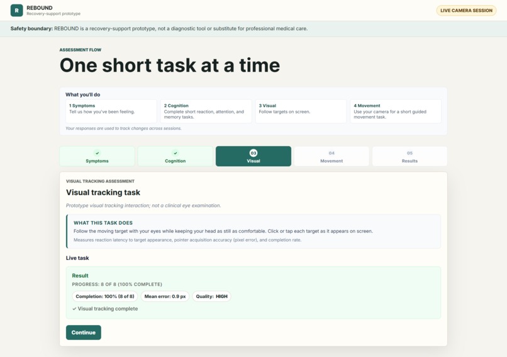Click 'Visual tracking complete' status text
This screenshot has width=507, height=357.
click(105, 309)
